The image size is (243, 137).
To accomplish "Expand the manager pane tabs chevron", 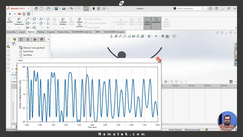I will pyautogui.click(x=48, y=40).
